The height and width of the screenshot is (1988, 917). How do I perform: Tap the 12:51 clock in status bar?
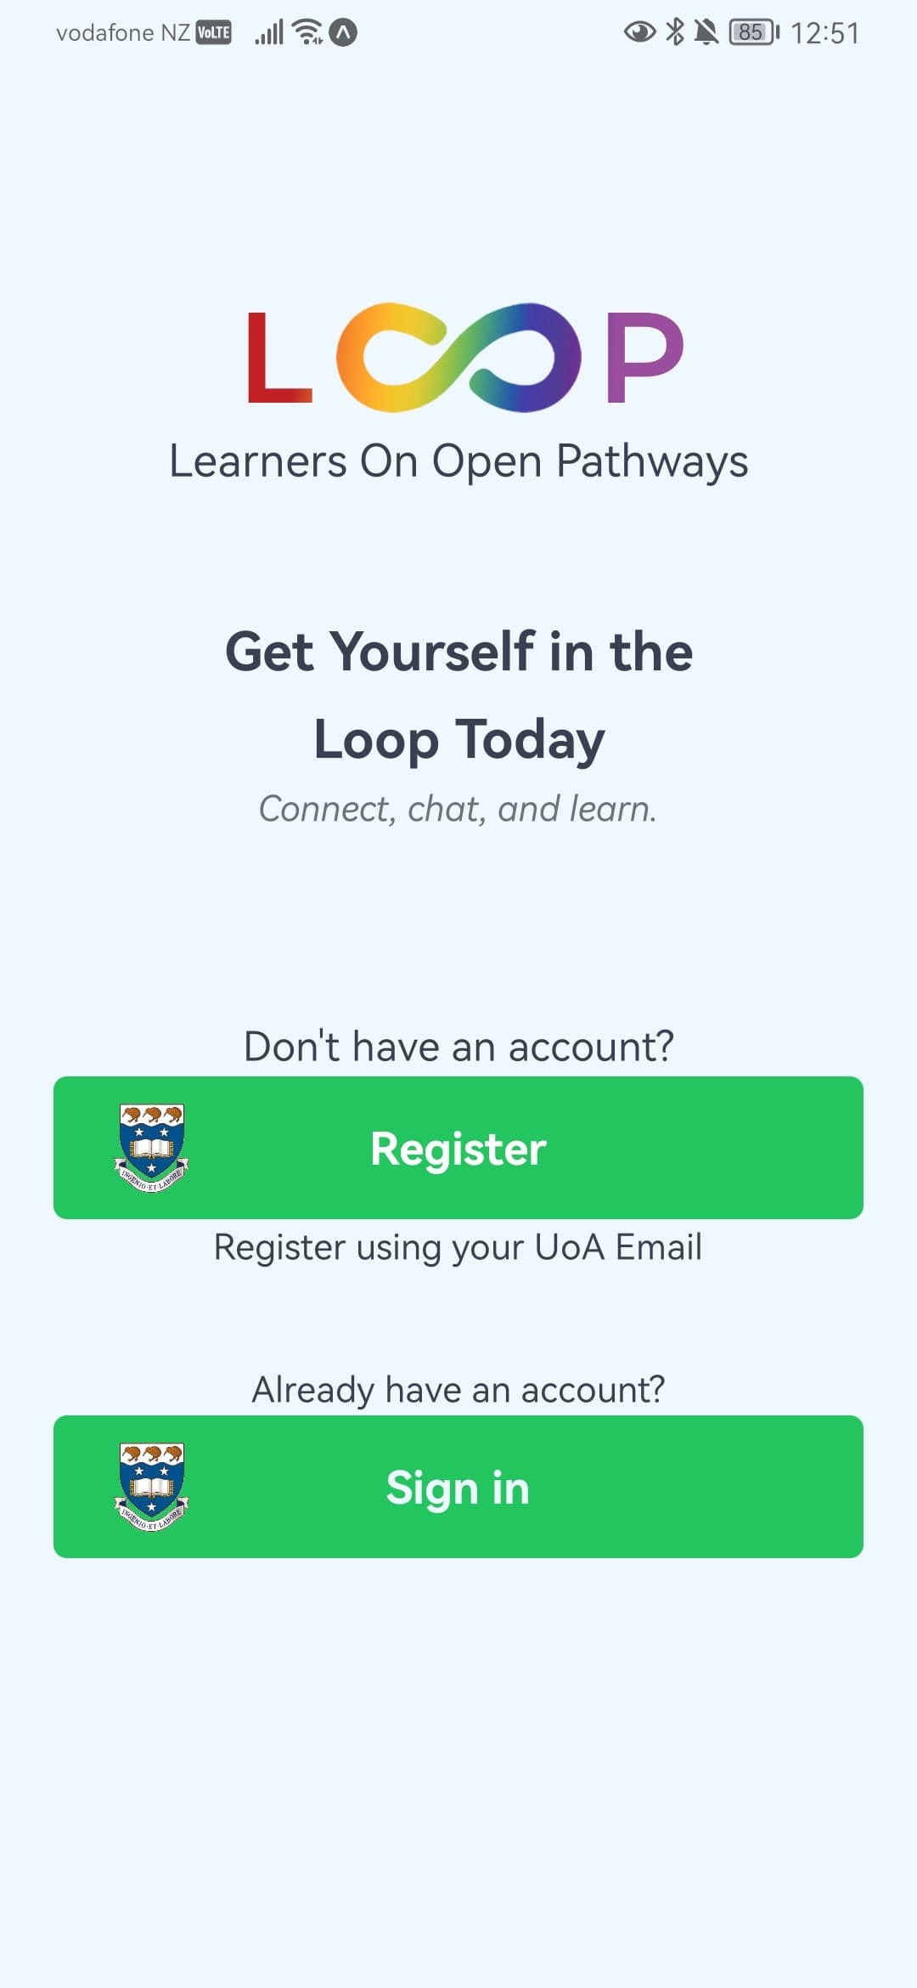pos(824,33)
